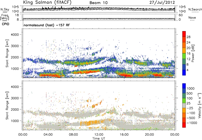202x140 pixels.
Task: Select the Freq. [MHz] axis label
Action: (x=5, y=17)
